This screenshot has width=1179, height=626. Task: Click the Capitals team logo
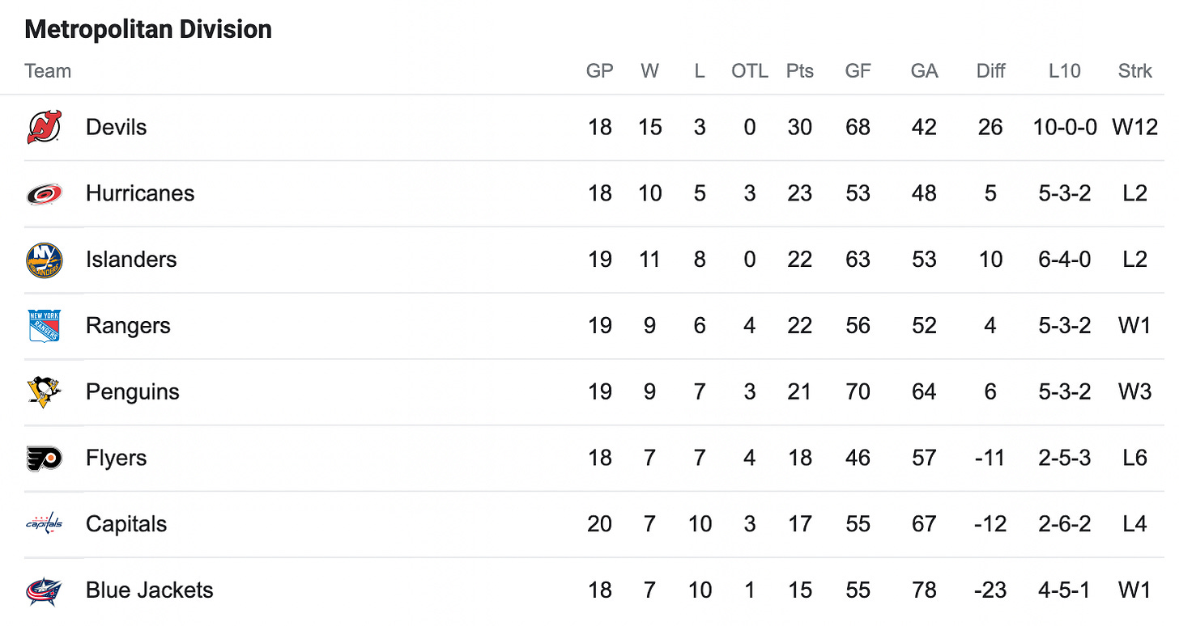tap(44, 524)
